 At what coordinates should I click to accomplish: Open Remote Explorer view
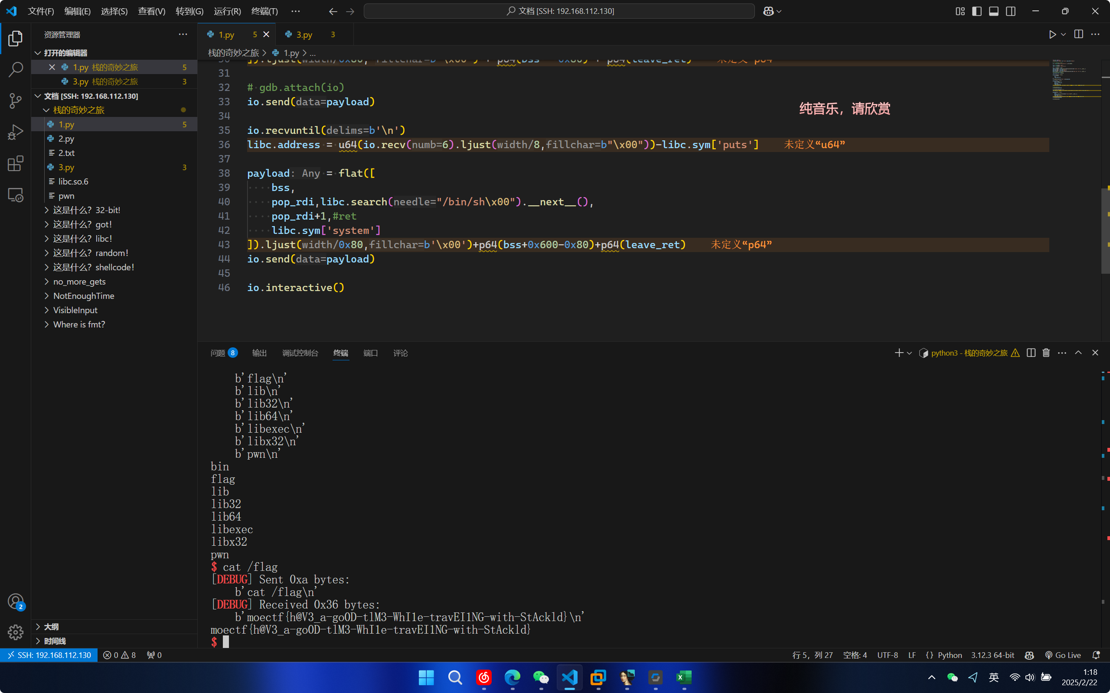[15, 195]
